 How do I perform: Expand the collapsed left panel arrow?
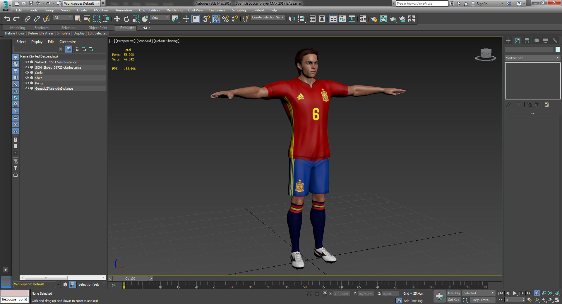click(6, 270)
